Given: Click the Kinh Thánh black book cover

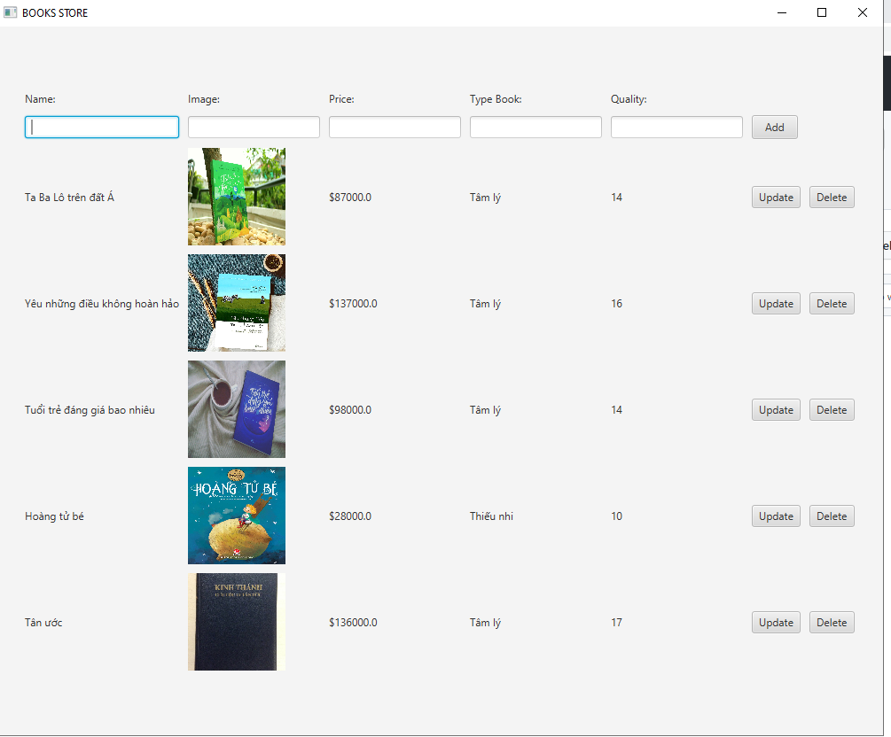Looking at the screenshot, I should click(x=237, y=621).
